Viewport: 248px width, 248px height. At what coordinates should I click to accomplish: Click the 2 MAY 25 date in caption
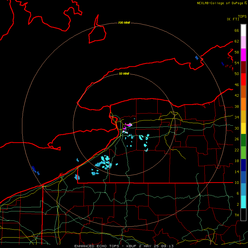(x=149, y=246)
